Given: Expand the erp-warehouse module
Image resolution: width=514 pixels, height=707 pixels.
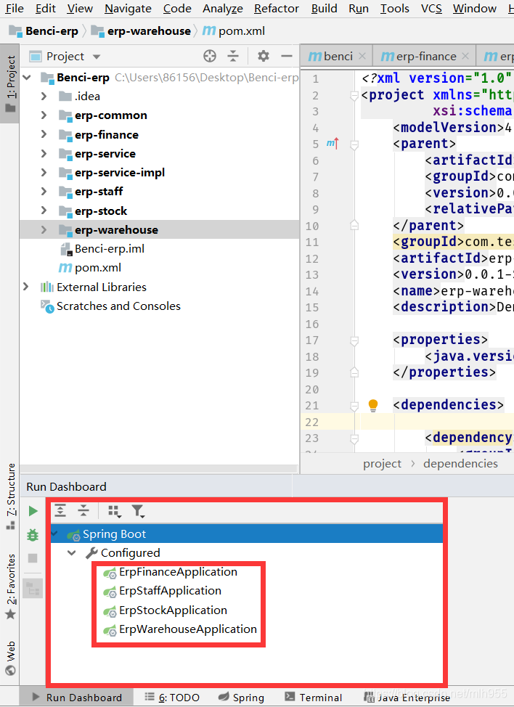Looking at the screenshot, I should tap(44, 229).
